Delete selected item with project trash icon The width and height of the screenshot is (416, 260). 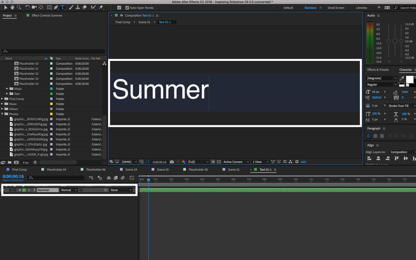point(35,163)
